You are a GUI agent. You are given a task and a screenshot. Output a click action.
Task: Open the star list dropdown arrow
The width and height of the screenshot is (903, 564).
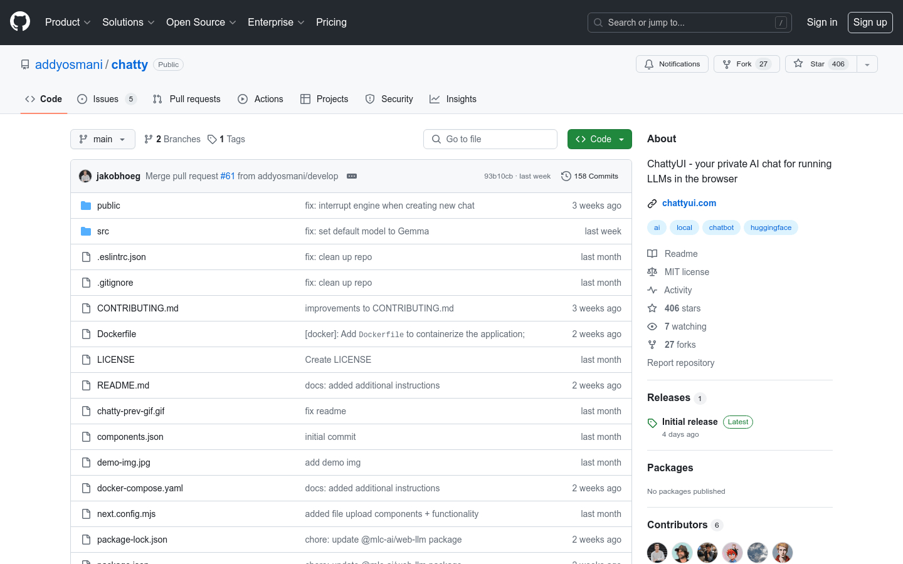coord(867,64)
